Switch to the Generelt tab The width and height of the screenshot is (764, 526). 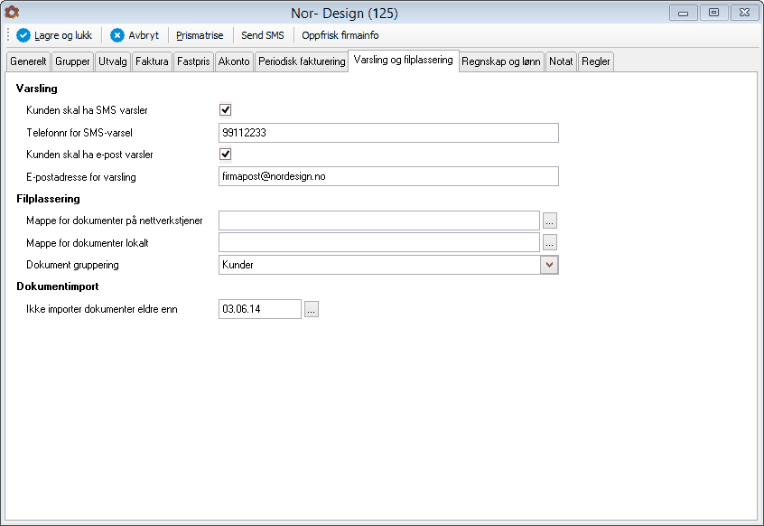pyautogui.click(x=28, y=61)
